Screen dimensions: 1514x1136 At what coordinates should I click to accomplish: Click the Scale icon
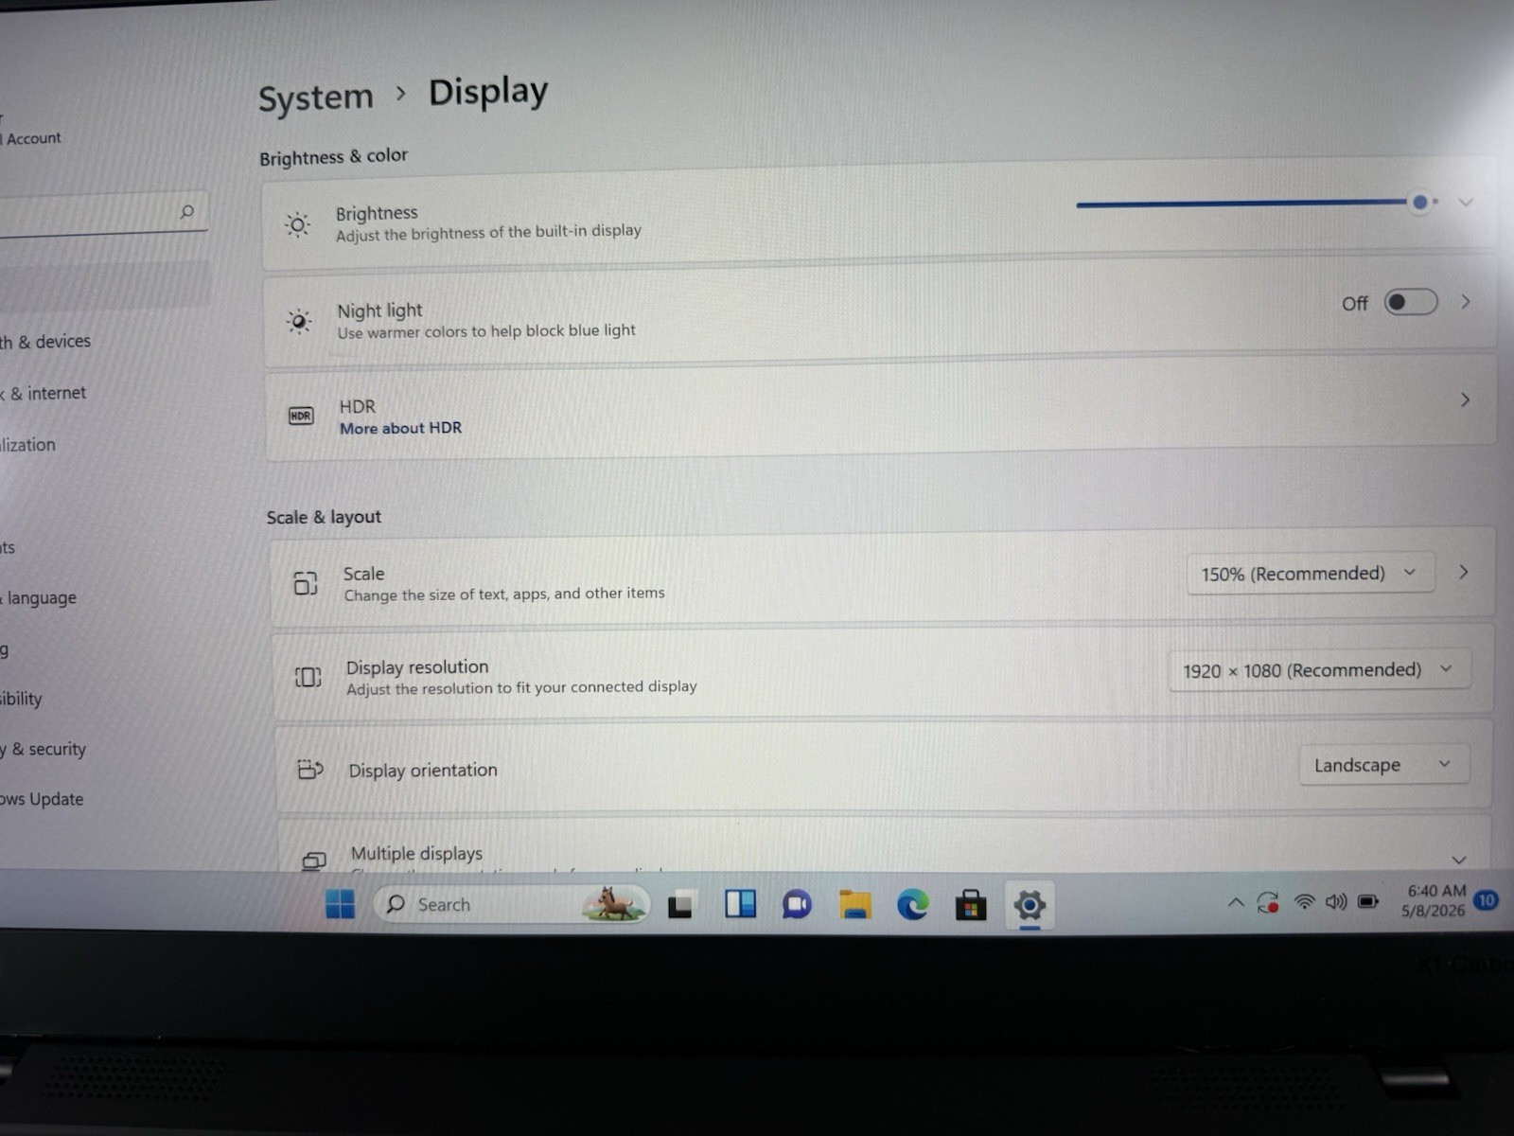[x=305, y=583]
